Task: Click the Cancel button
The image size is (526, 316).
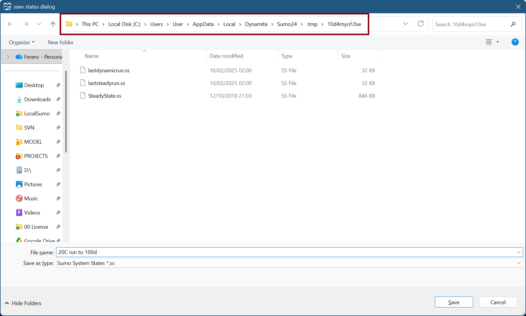Action: pyautogui.click(x=498, y=302)
